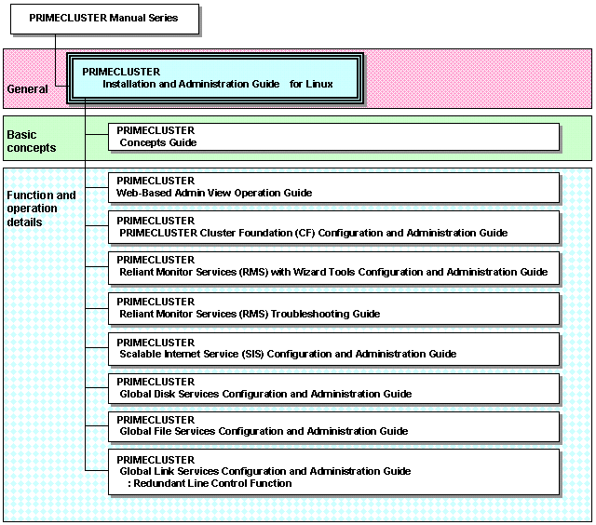Select Installation and Administration Guide for Linux

pyautogui.click(x=215, y=78)
